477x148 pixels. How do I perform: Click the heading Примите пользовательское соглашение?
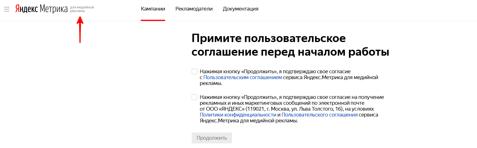coord(290,45)
